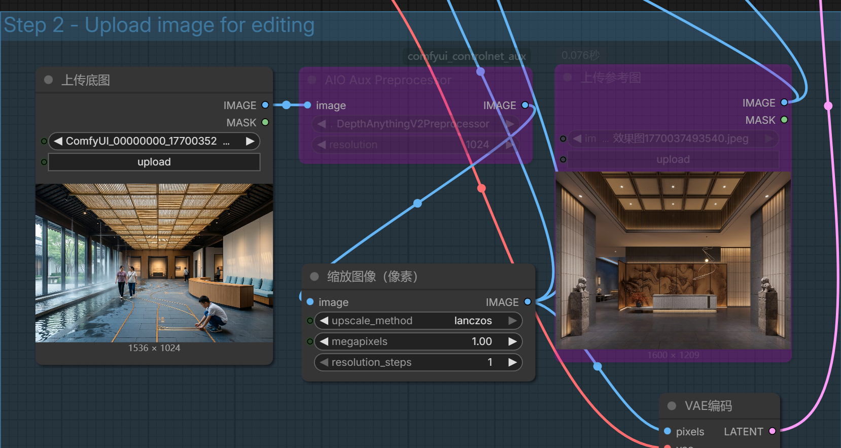Click the link midpoint between 上传底图 and AIO Aux
Viewport: 841px width, 448px height.
[x=287, y=105]
